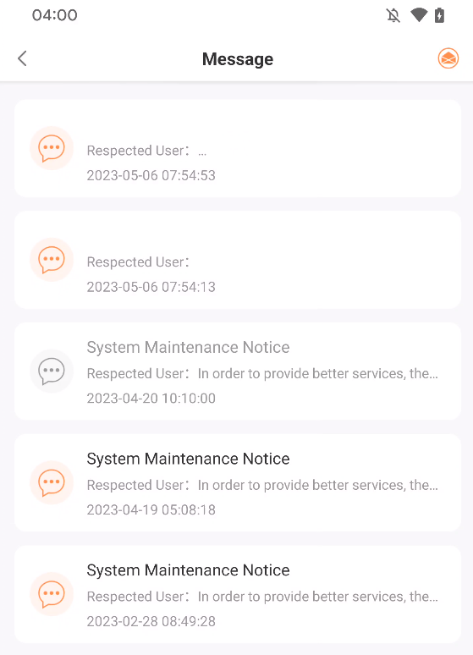This screenshot has width=473, height=655.
Task: Tap the mark-all-read envelope icon
Action: click(x=448, y=58)
